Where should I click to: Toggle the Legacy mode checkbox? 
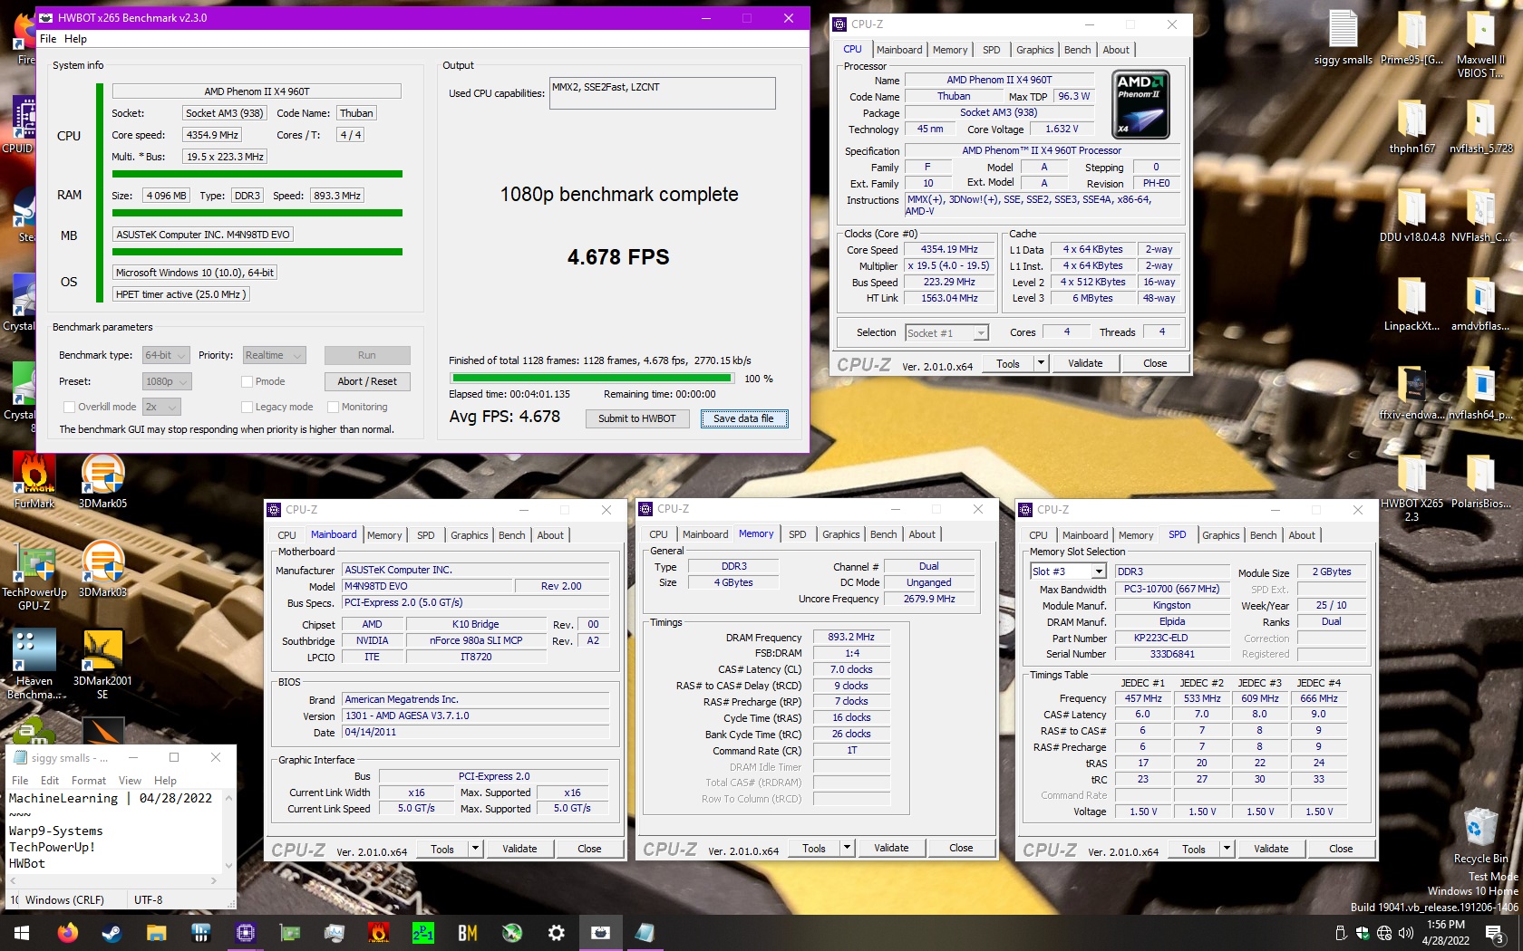click(x=247, y=407)
